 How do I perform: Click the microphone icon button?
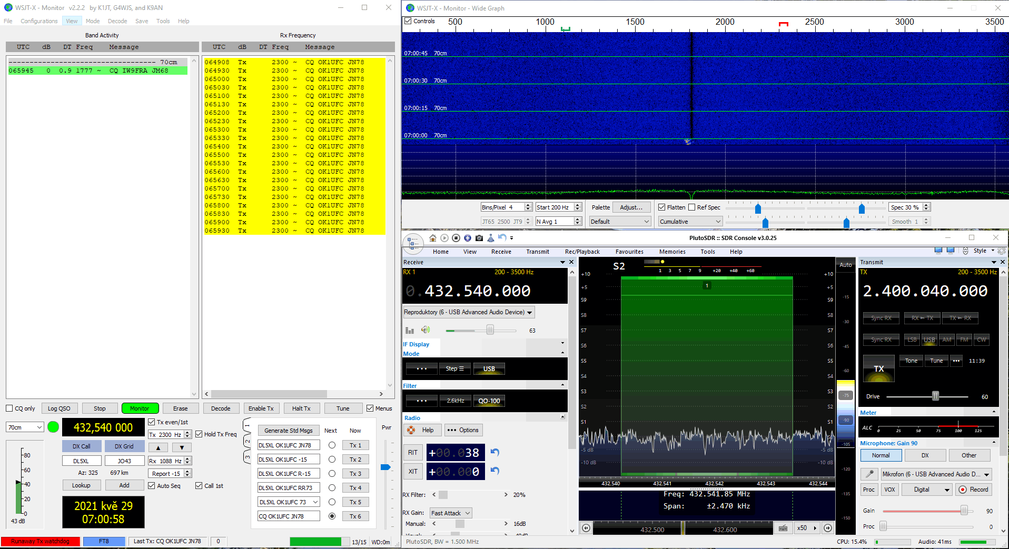coord(869,474)
